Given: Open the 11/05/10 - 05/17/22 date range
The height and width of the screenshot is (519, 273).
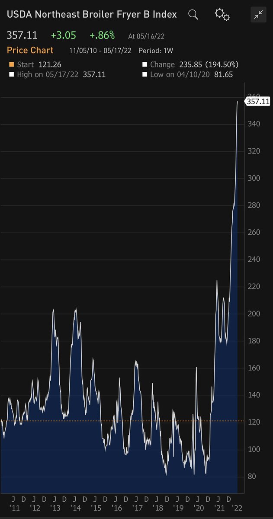Looking at the screenshot, I should 99,51.
